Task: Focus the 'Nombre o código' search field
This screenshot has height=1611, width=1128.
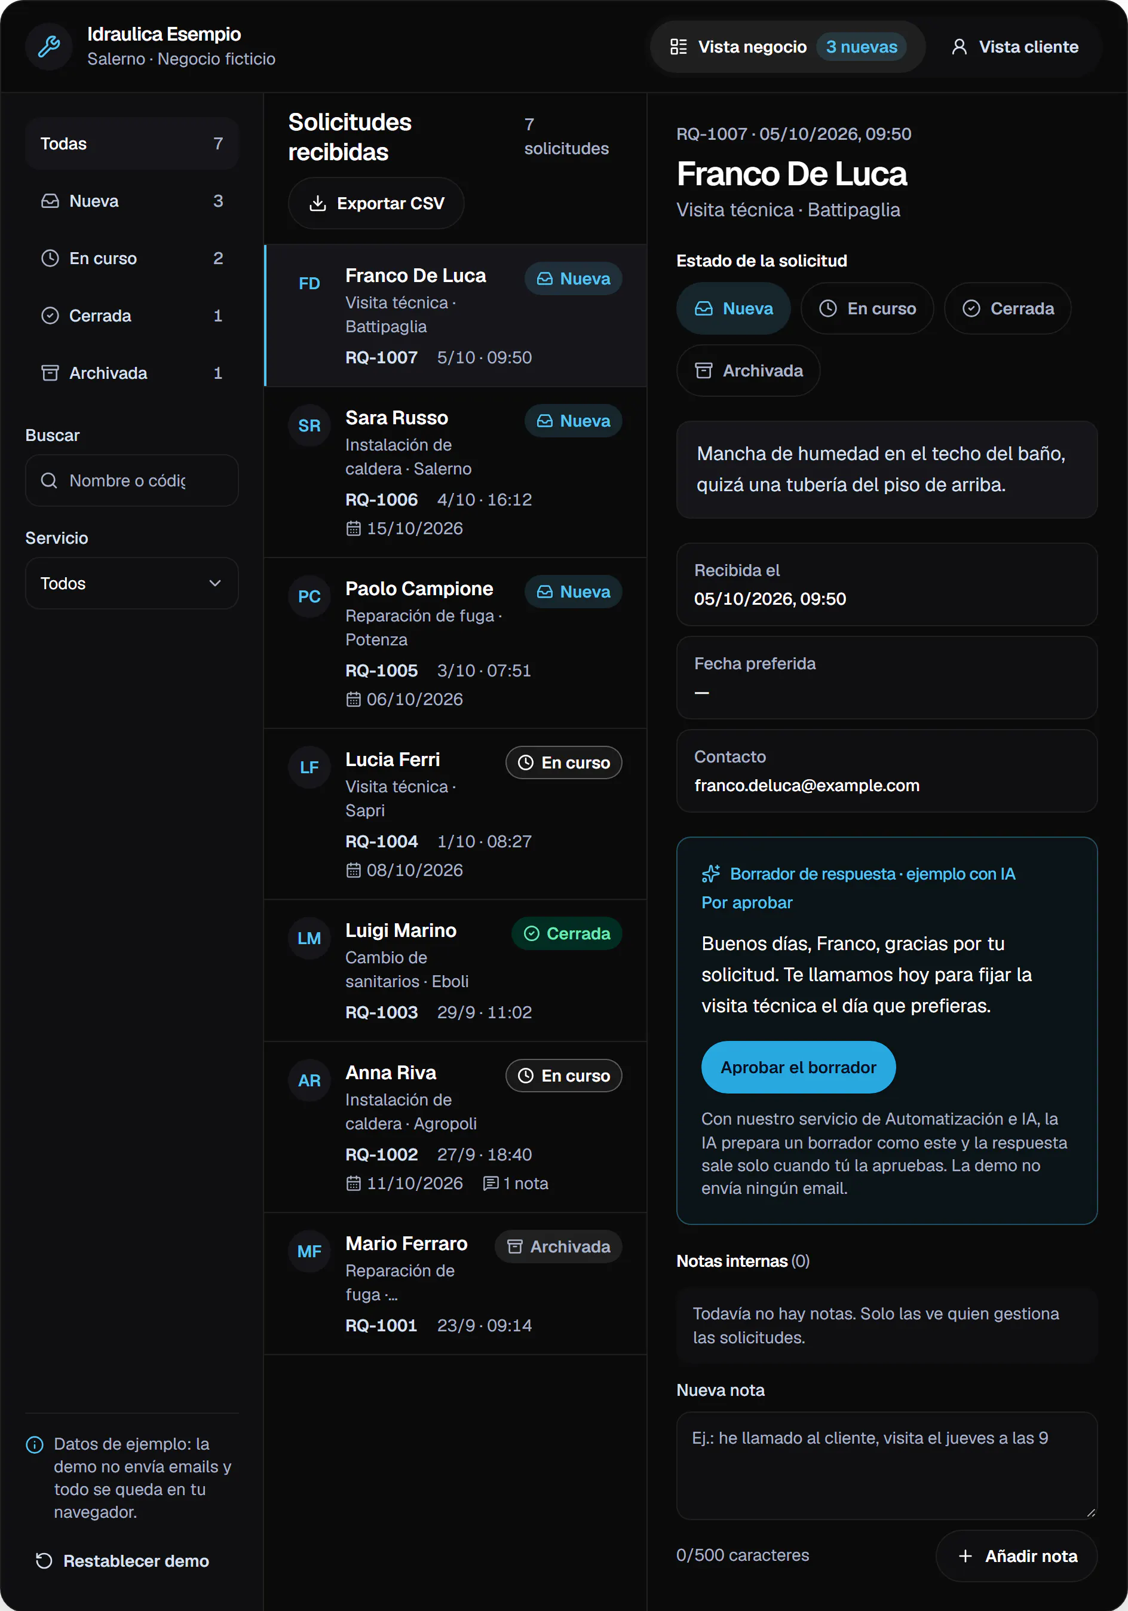Action: 132,480
